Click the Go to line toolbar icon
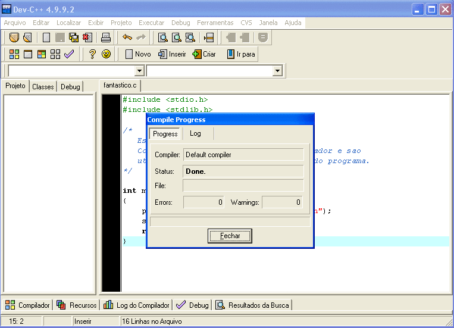 (x=208, y=38)
